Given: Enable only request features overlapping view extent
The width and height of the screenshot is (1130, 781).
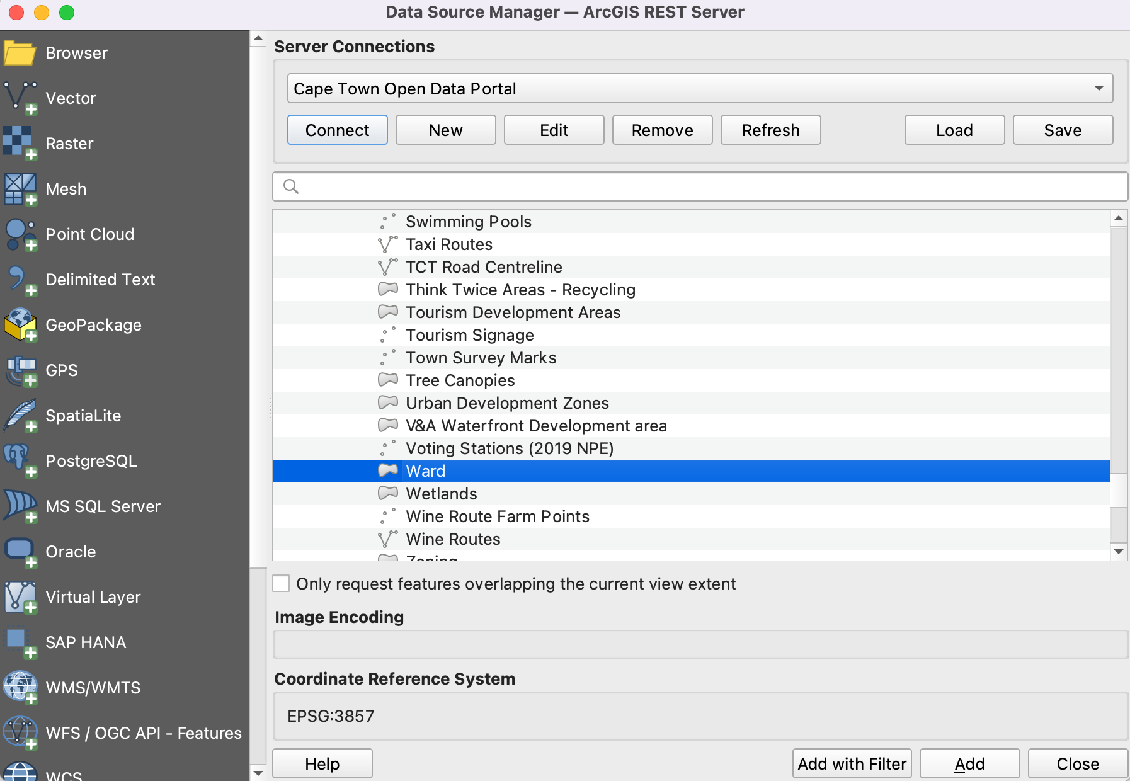Looking at the screenshot, I should click(282, 584).
